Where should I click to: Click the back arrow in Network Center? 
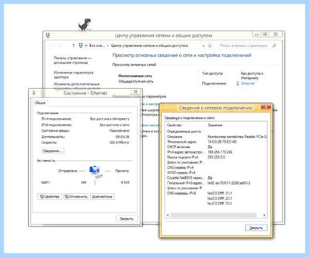pos(51,46)
